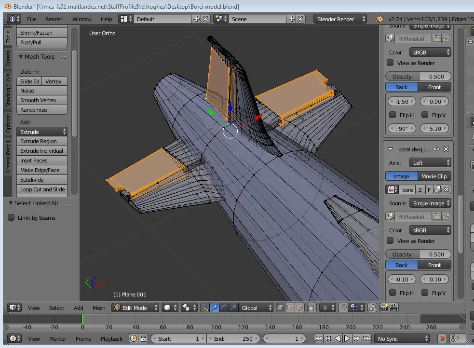Open the Info editor type selector
This screenshot has width=474, height=348.
coord(14,19)
